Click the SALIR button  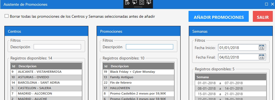263,16
